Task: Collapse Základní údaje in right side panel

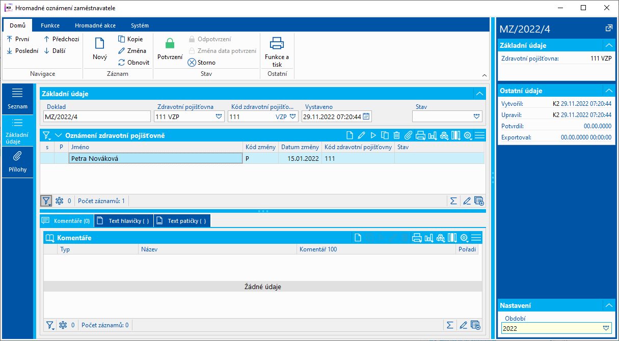Action: [x=608, y=45]
